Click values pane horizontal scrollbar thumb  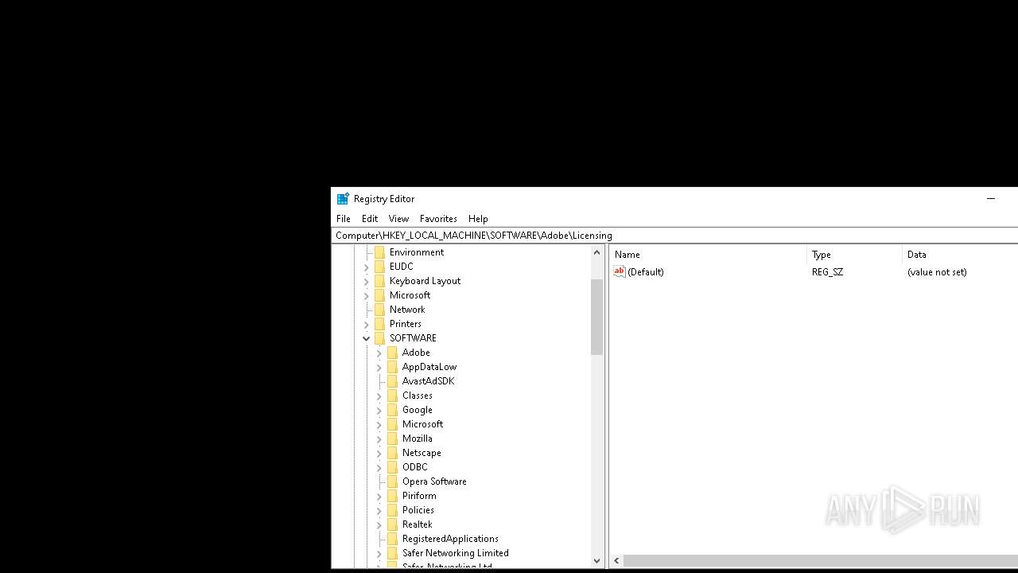[820, 561]
